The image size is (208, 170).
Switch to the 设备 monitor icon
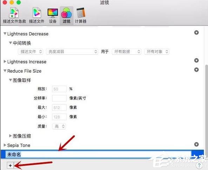pos(53,15)
